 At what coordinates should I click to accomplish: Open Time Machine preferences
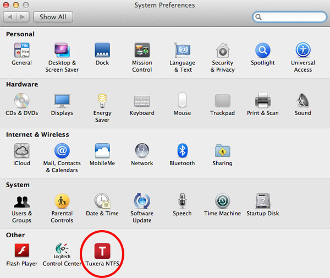tap(222, 201)
